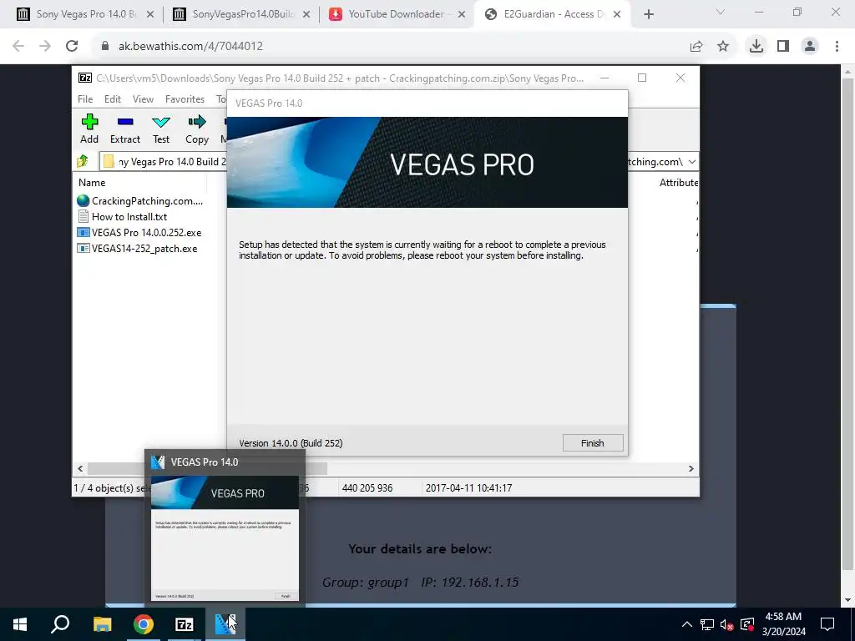Open the Windows Start menu

tap(20, 624)
